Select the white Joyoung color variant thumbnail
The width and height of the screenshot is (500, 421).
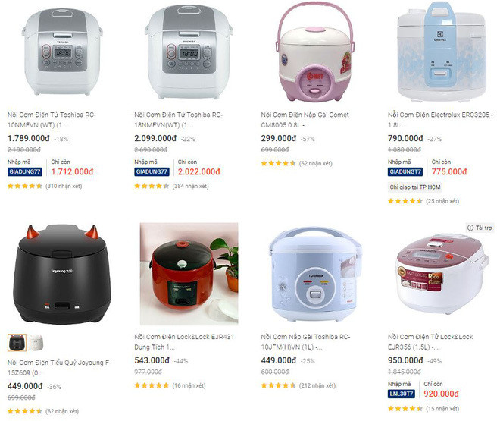(36, 342)
